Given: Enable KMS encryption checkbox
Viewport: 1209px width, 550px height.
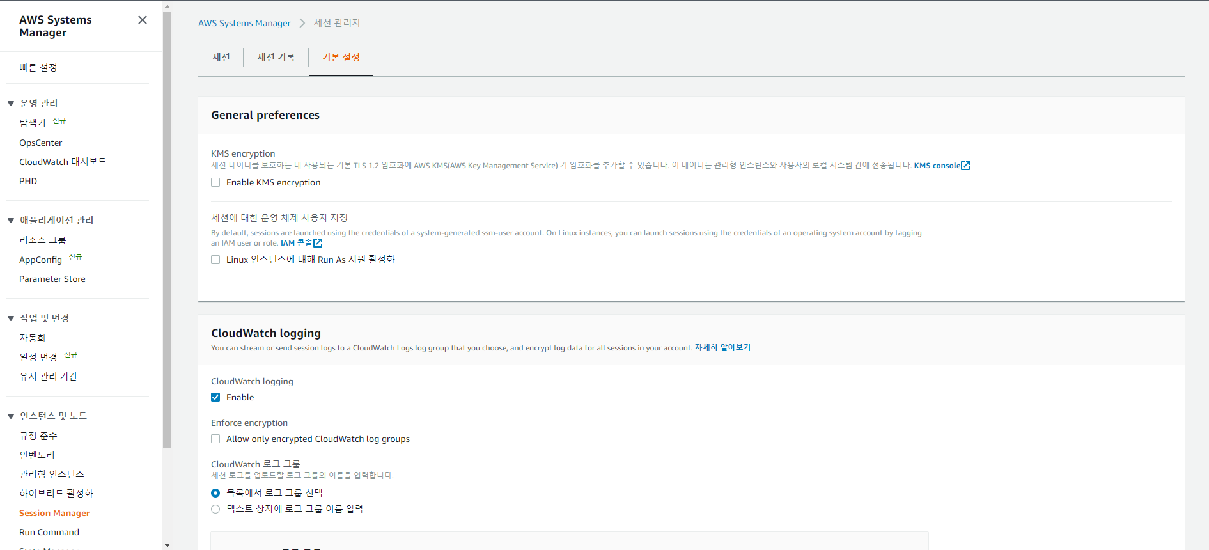Looking at the screenshot, I should pyautogui.click(x=215, y=182).
